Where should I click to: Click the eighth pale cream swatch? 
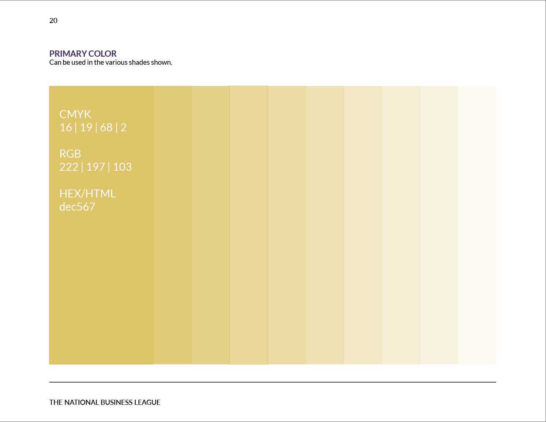(x=401, y=225)
